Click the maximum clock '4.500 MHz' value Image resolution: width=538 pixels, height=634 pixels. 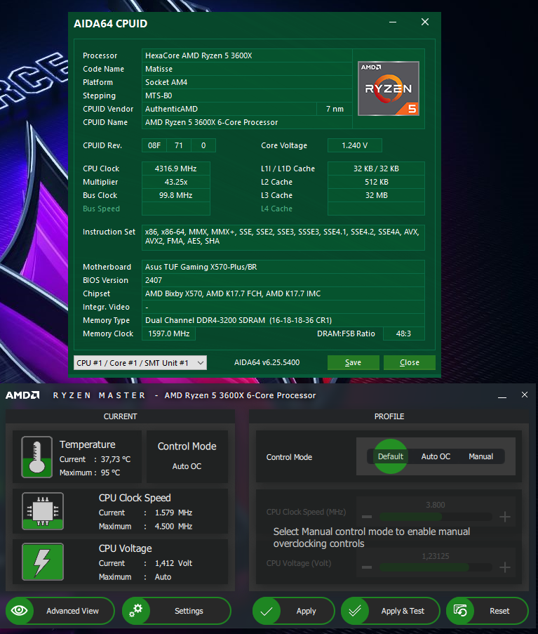tap(174, 526)
